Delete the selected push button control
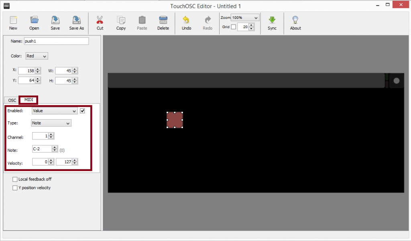Image resolution: width=411 pixels, height=241 pixels. coord(163,23)
